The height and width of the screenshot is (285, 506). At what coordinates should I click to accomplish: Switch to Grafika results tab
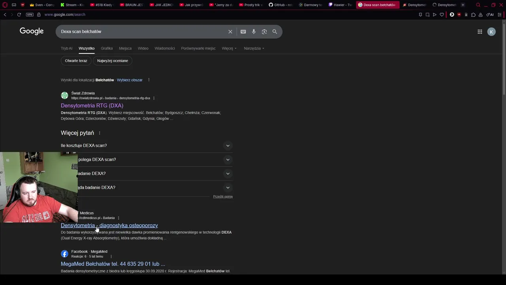tap(107, 48)
